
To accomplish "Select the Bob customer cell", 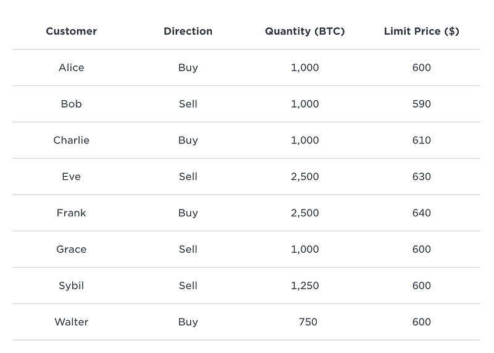I will 71,104.
